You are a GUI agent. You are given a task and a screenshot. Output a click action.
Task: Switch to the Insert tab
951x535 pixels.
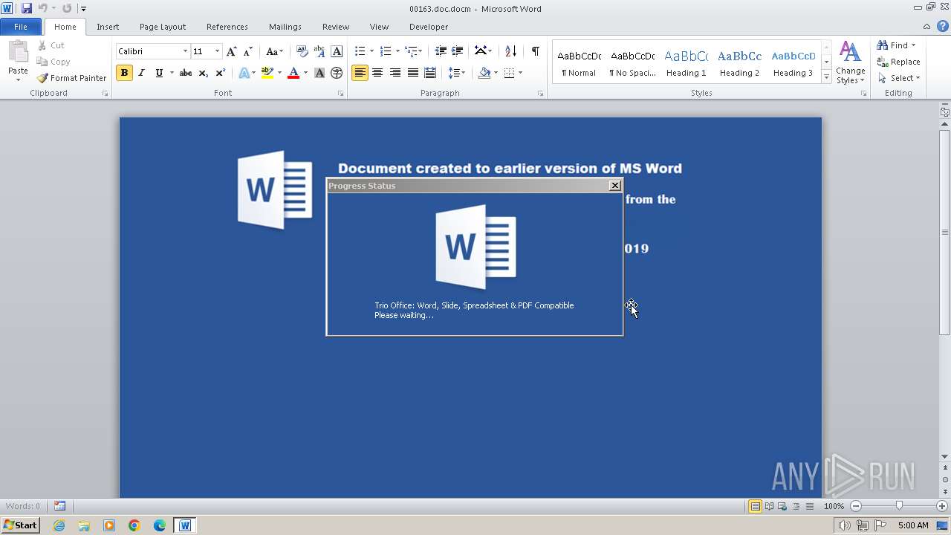point(108,27)
